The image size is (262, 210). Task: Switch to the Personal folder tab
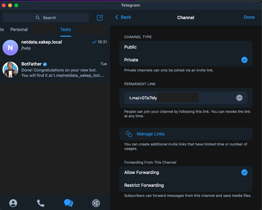coord(19,29)
